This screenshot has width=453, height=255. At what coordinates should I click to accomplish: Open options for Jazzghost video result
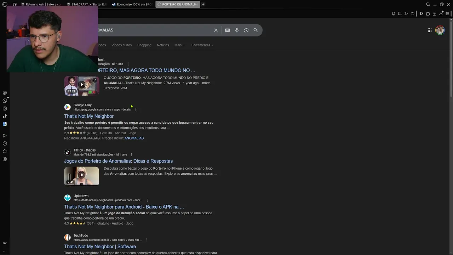tap(128, 64)
